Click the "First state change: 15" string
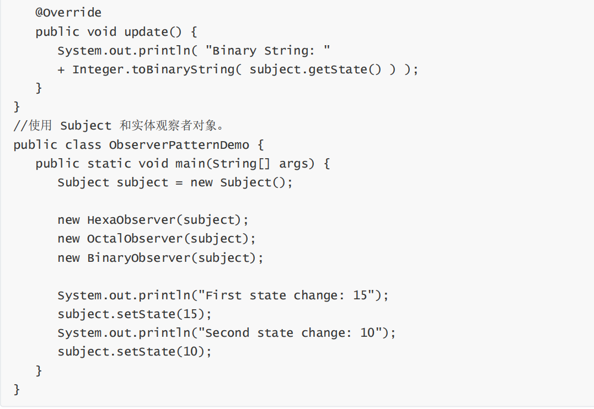594x409 pixels. (290, 295)
